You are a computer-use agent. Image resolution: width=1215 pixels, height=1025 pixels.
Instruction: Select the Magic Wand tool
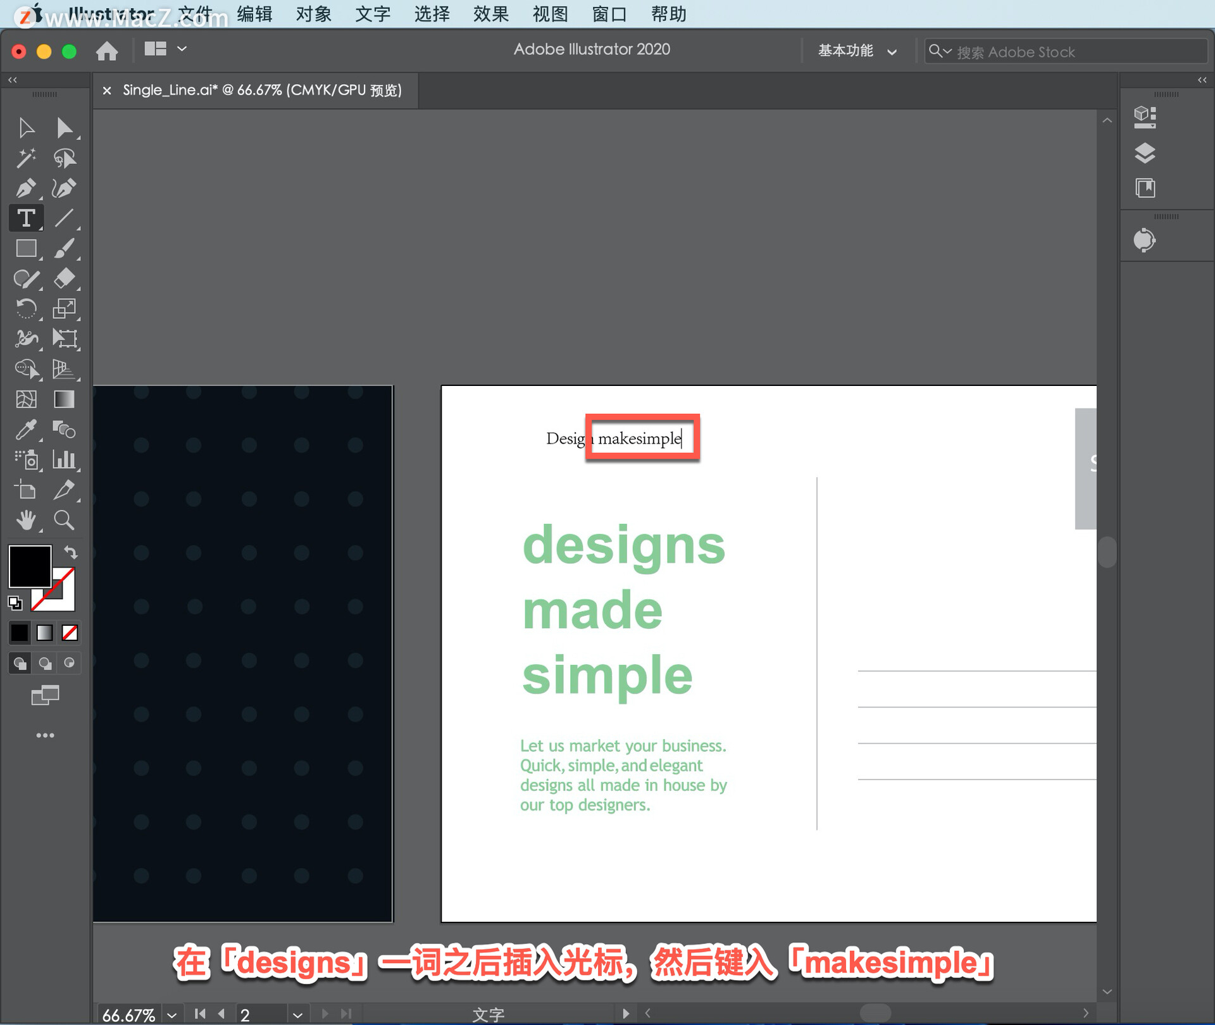click(x=25, y=158)
